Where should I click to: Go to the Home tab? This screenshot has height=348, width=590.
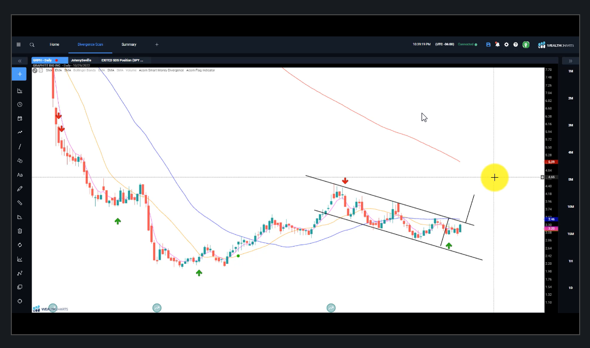(55, 44)
